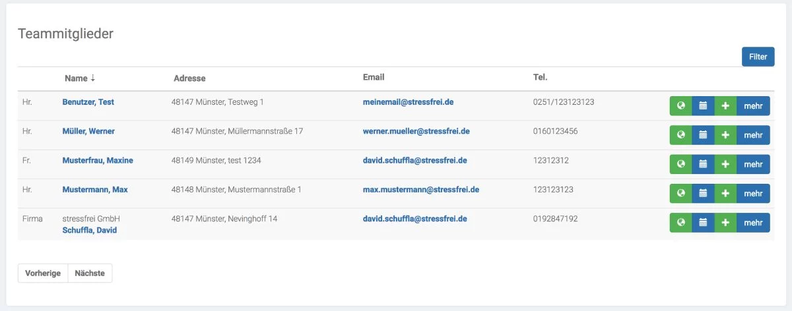Go to Vorherige page
Image resolution: width=792 pixels, height=311 pixels.
(x=43, y=273)
